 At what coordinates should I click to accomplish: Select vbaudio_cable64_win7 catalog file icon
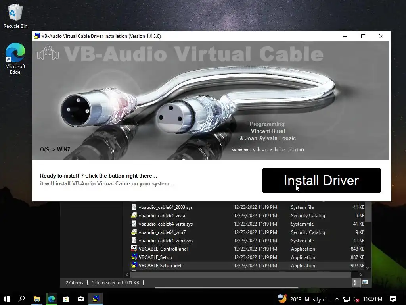point(134,232)
